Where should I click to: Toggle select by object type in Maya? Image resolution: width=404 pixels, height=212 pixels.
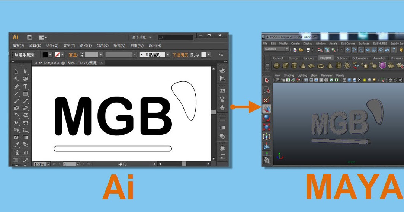click(x=327, y=50)
